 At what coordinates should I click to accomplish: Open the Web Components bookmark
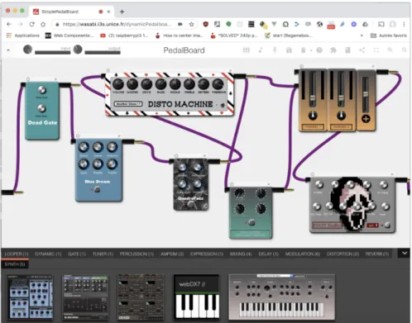tap(69, 36)
